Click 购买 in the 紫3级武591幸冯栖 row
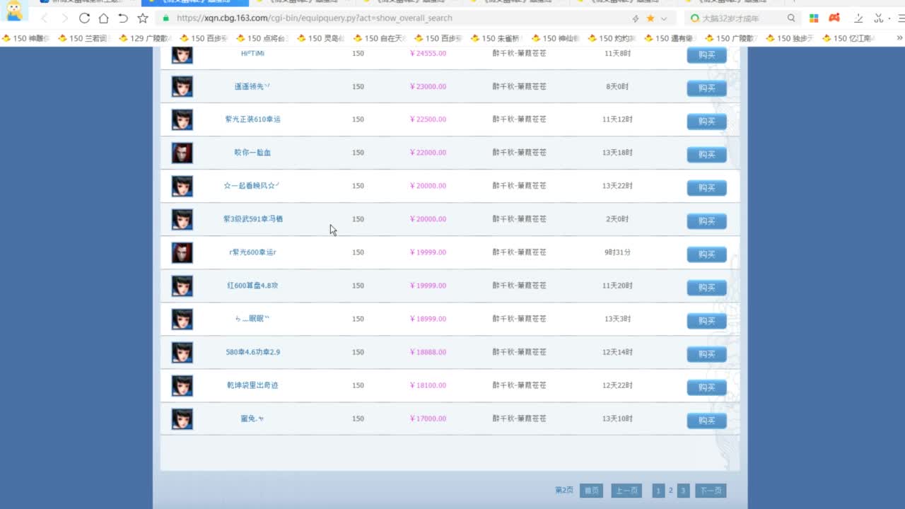Image resolution: width=905 pixels, height=509 pixels. pyautogui.click(x=706, y=221)
